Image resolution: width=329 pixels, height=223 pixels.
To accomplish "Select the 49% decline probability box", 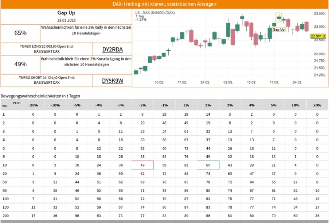I will 20,64.
